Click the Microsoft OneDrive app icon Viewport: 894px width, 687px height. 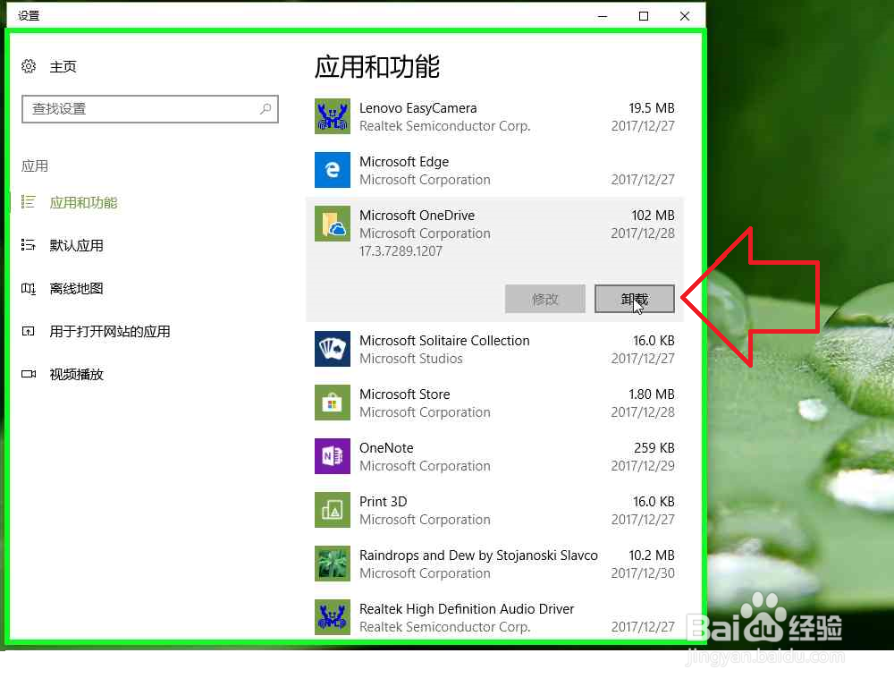click(x=333, y=224)
